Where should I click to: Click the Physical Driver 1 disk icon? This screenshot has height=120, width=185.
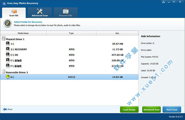(3, 38)
